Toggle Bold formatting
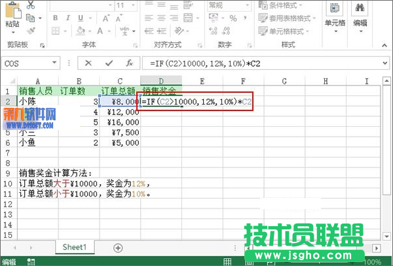 [56, 18]
